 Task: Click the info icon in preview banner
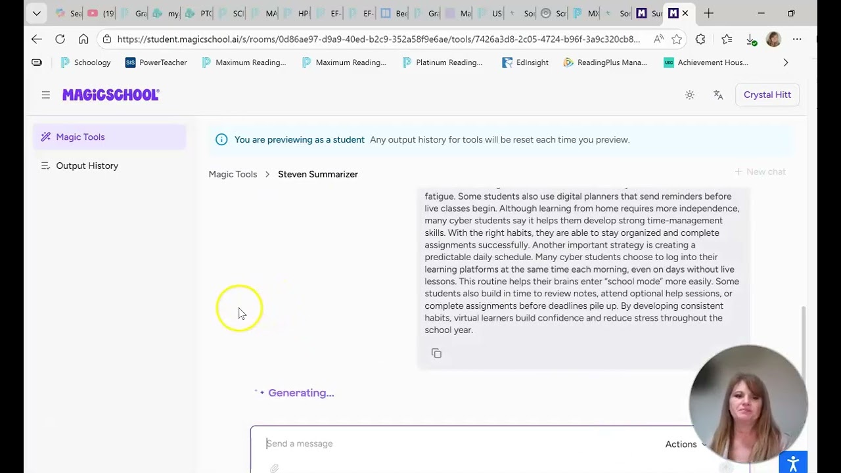coord(221,139)
